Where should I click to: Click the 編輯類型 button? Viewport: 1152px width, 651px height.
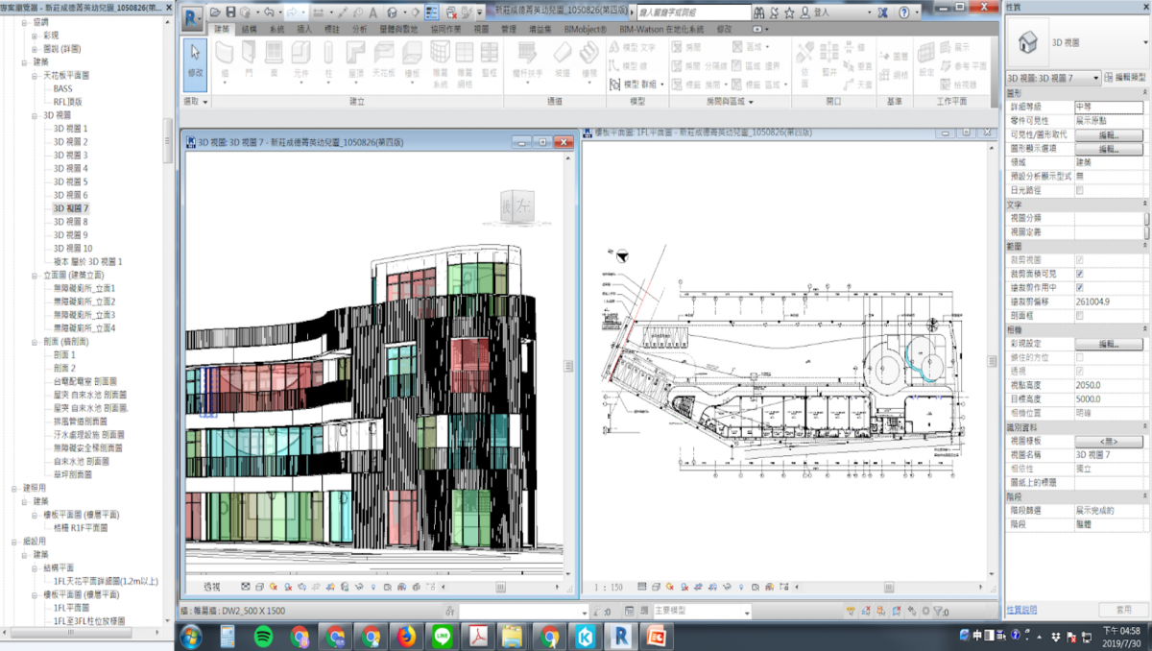point(1123,78)
